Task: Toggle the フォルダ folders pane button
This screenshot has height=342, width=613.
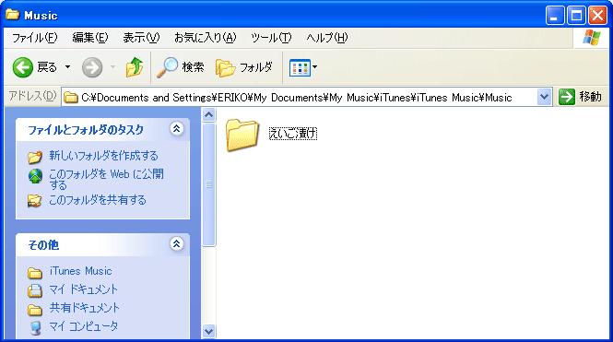Action: [244, 67]
